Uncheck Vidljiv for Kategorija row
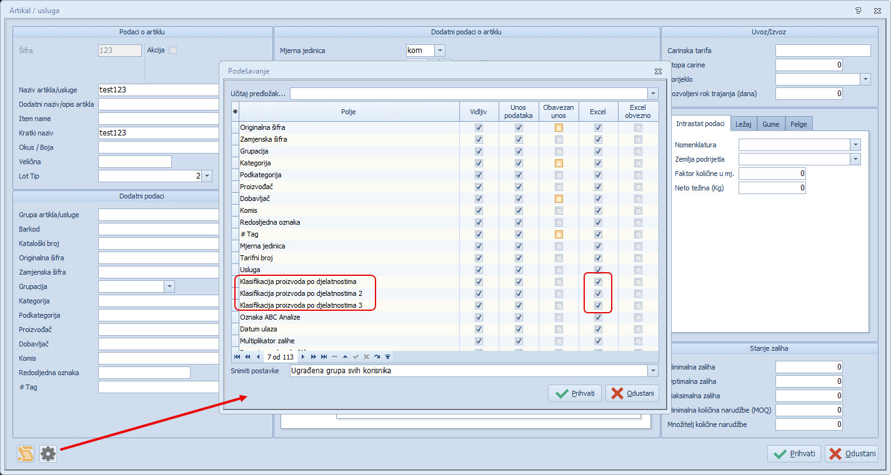This screenshot has width=891, height=475. coord(479,163)
